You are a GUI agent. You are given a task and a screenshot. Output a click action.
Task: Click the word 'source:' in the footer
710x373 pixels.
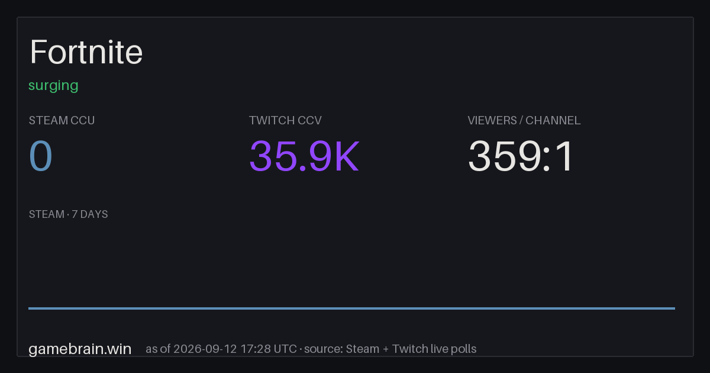pyautogui.click(x=324, y=349)
